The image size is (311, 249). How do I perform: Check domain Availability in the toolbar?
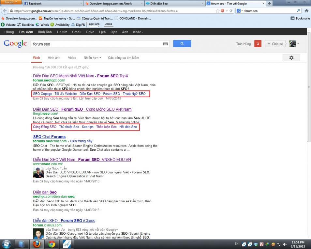60,24
